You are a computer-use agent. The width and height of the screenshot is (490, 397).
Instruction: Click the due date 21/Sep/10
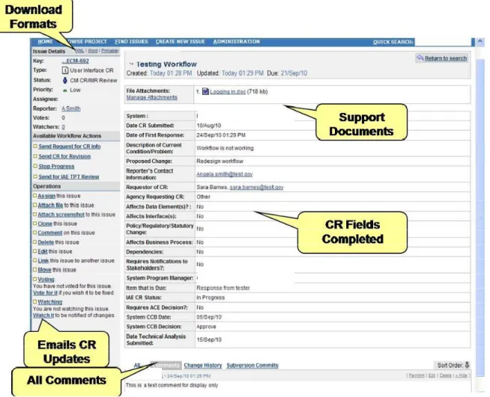(294, 73)
